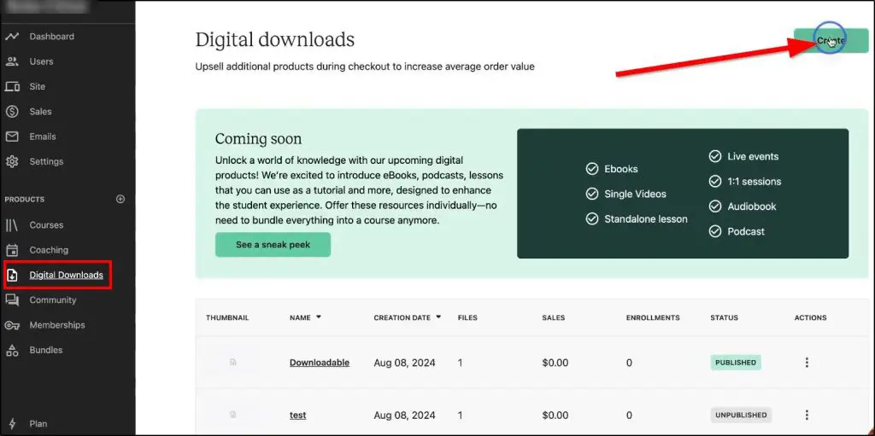The width and height of the screenshot is (875, 436).
Task: Click the Bundles shapes icon
Action: click(x=12, y=350)
